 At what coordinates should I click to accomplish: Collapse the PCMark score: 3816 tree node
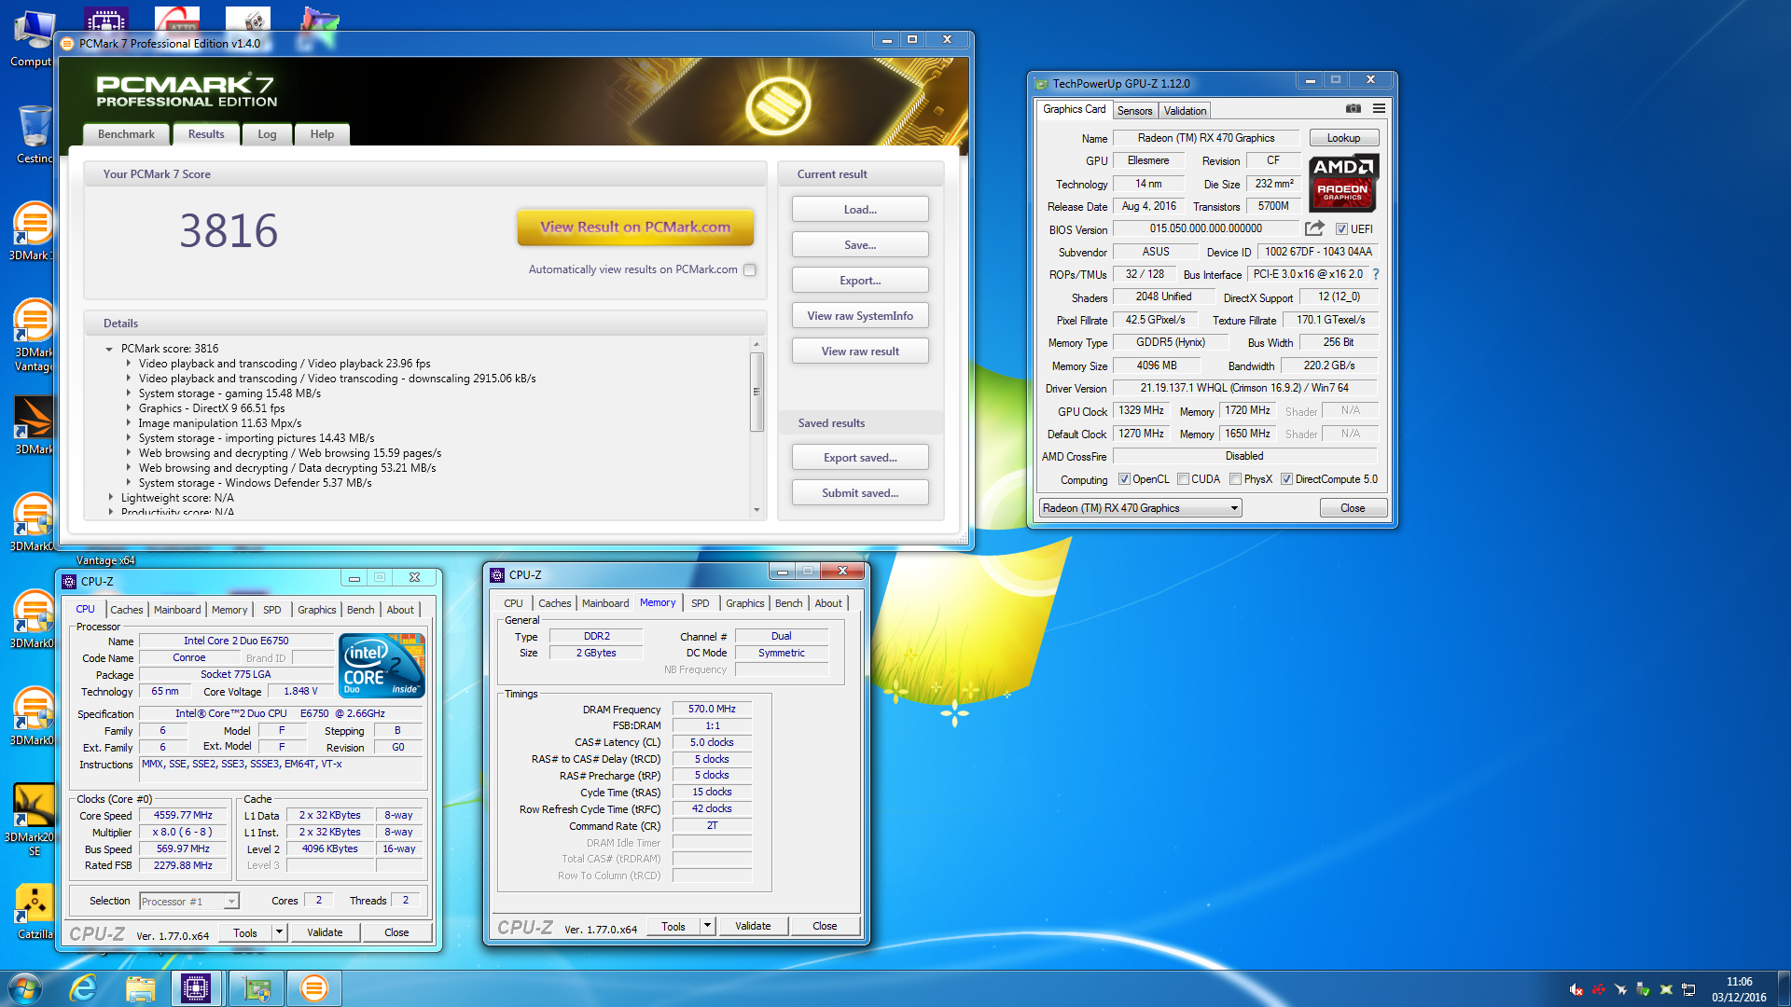click(109, 349)
